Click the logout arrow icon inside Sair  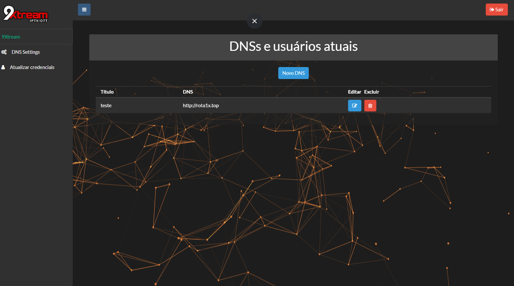click(x=492, y=10)
